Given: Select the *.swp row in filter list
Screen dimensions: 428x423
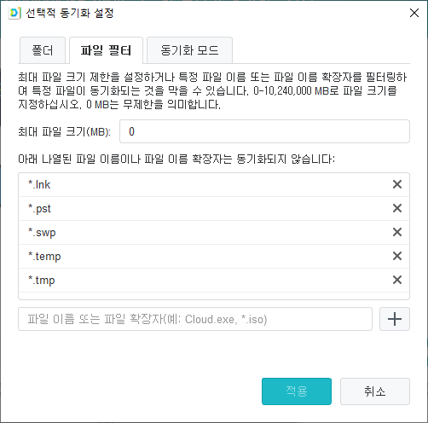Looking at the screenshot, I should click(214, 232).
